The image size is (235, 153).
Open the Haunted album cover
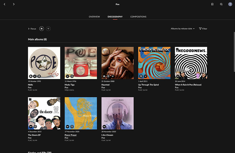pos(117,63)
